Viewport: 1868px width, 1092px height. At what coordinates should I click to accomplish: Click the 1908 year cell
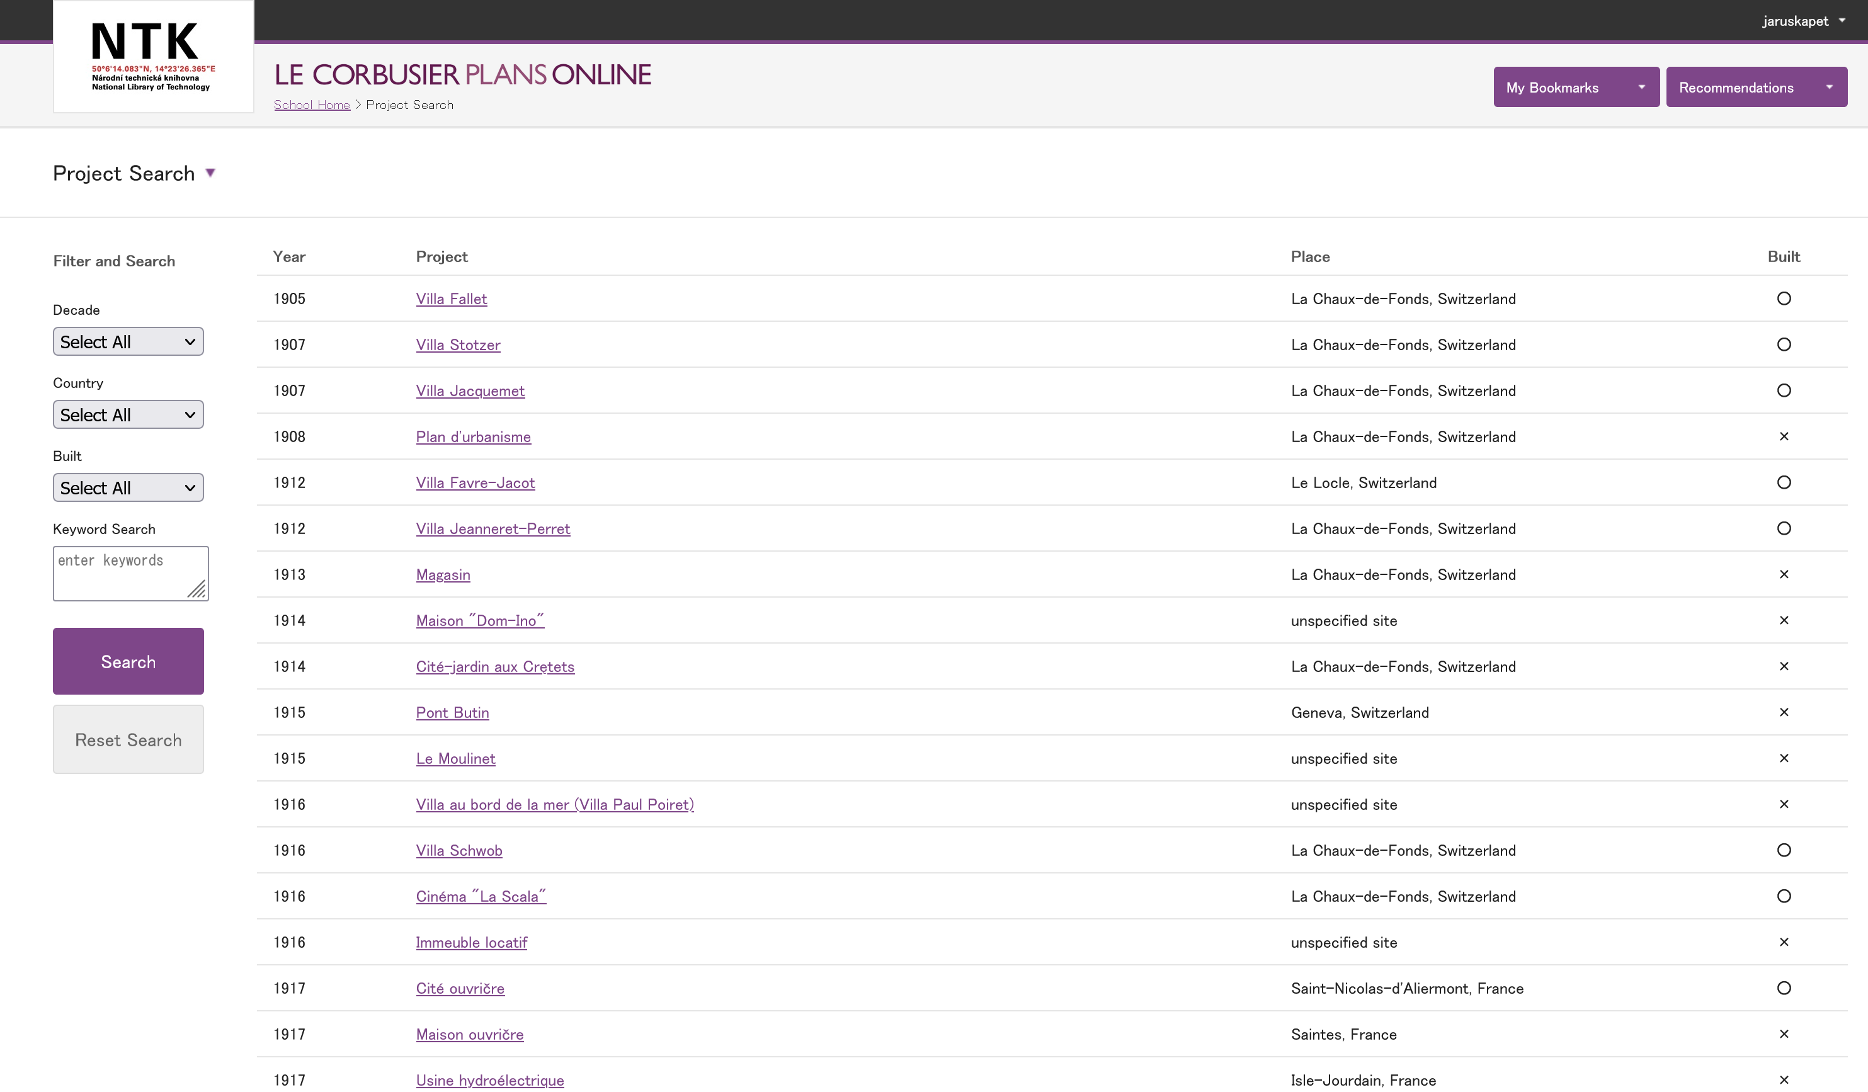coord(289,436)
